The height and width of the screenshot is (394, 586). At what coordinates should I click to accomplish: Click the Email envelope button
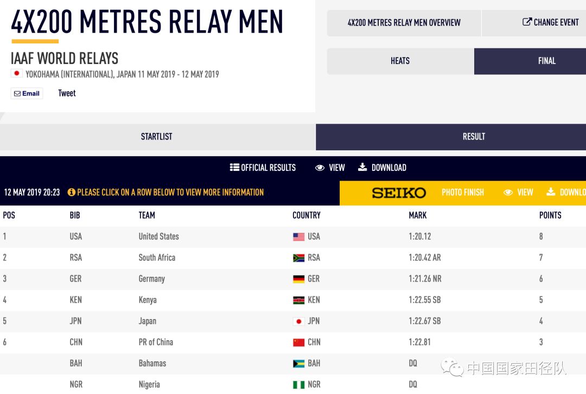click(27, 93)
